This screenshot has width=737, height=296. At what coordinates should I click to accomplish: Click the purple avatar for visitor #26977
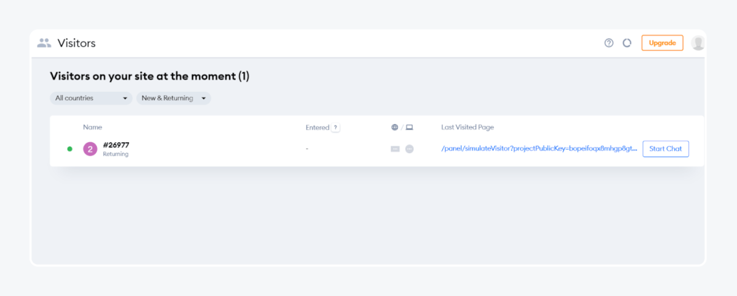pyautogui.click(x=90, y=149)
